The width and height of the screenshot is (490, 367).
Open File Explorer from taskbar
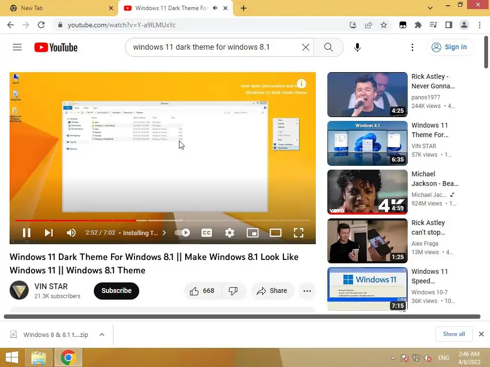tap(38, 357)
